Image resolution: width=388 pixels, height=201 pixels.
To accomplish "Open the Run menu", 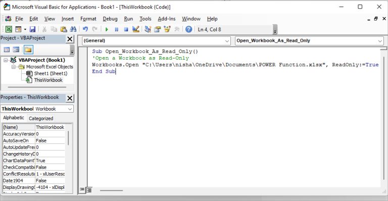I will click(128, 19).
